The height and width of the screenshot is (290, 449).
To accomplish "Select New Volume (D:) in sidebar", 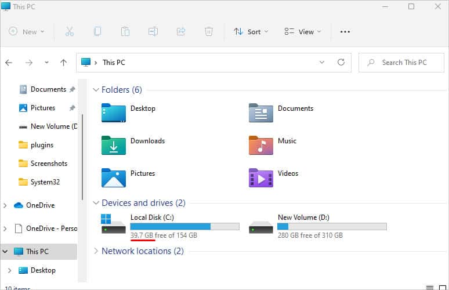I will click(x=48, y=126).
